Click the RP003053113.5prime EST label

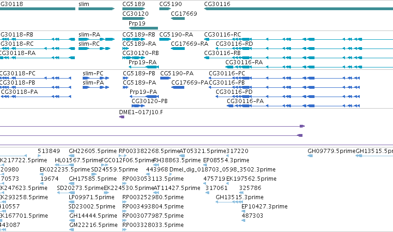tap(153, 179)
